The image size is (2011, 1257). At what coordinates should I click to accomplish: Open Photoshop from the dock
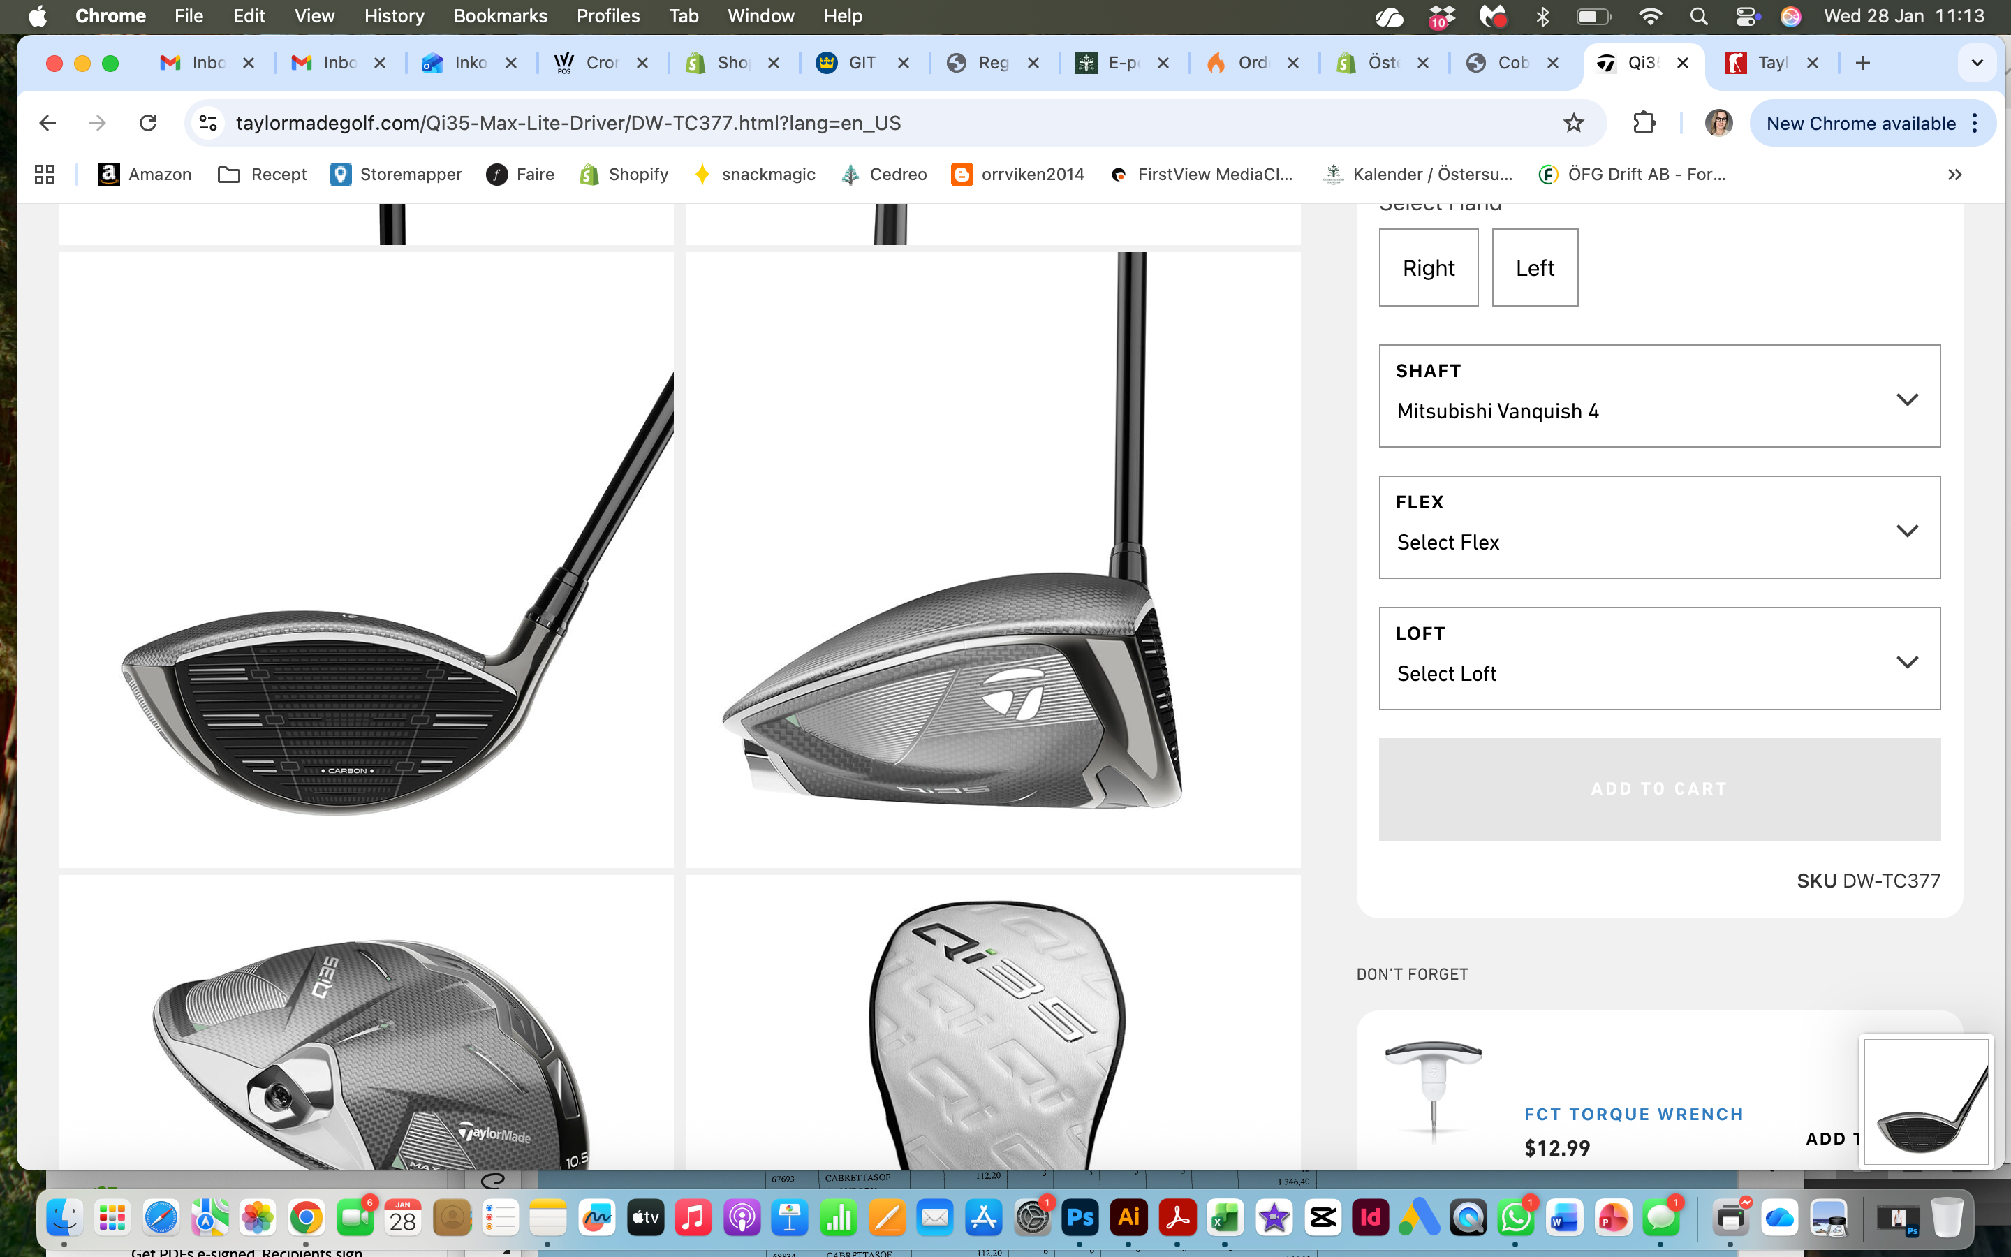pos(1080,1218)
